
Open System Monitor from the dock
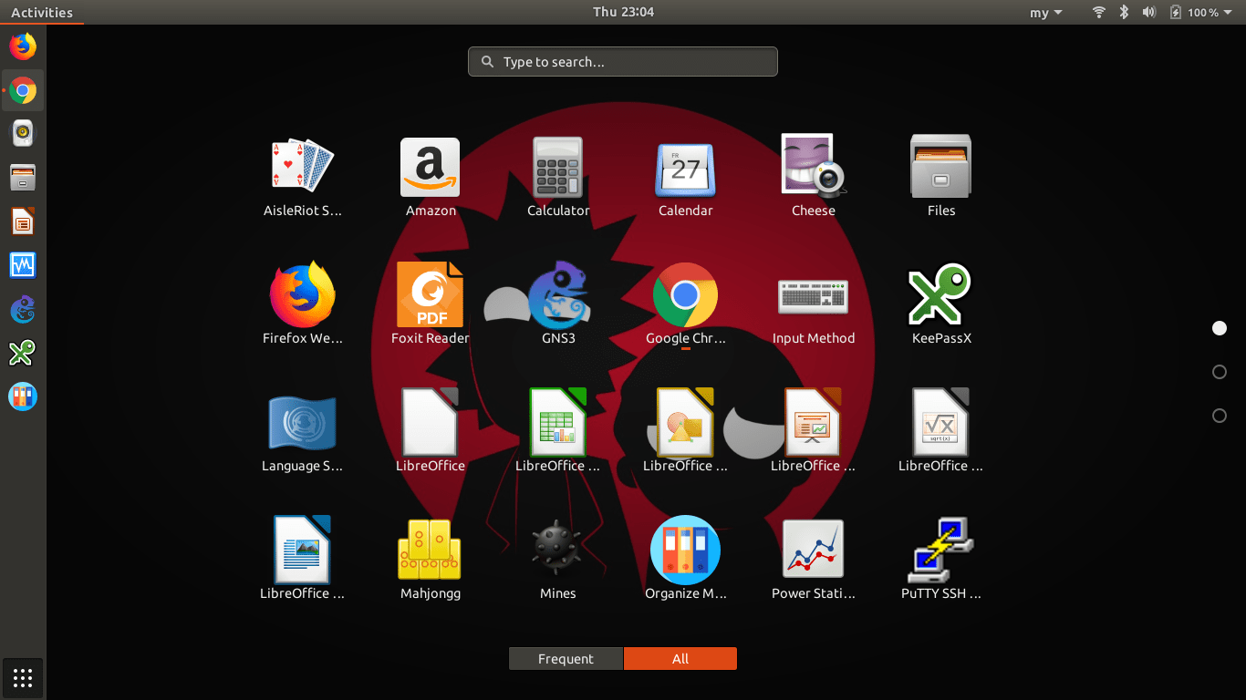click(x=23, y=265)
